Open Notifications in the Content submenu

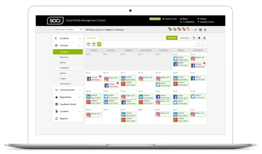68,84
